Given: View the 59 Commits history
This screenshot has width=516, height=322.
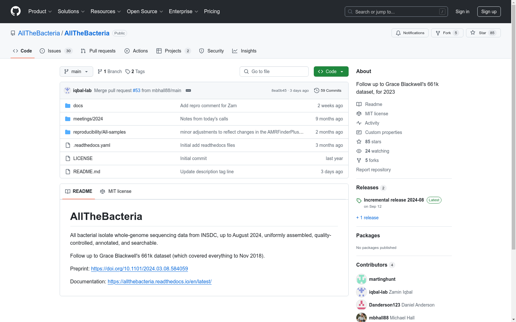Looking at the screenshot, I should 328,90.
